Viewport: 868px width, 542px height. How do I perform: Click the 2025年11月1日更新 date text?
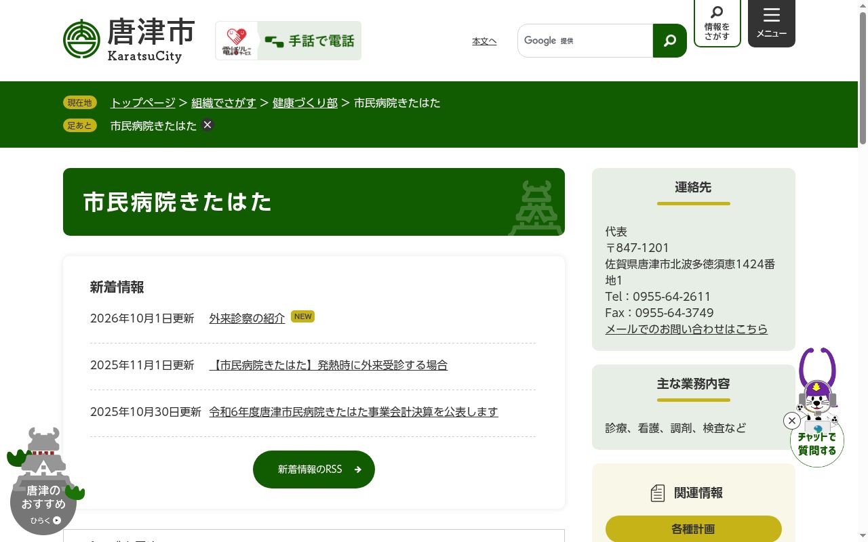click(x=142, y=365)
